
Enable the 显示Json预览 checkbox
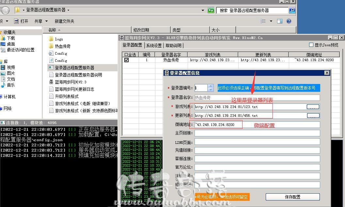(x=311, y=45)
